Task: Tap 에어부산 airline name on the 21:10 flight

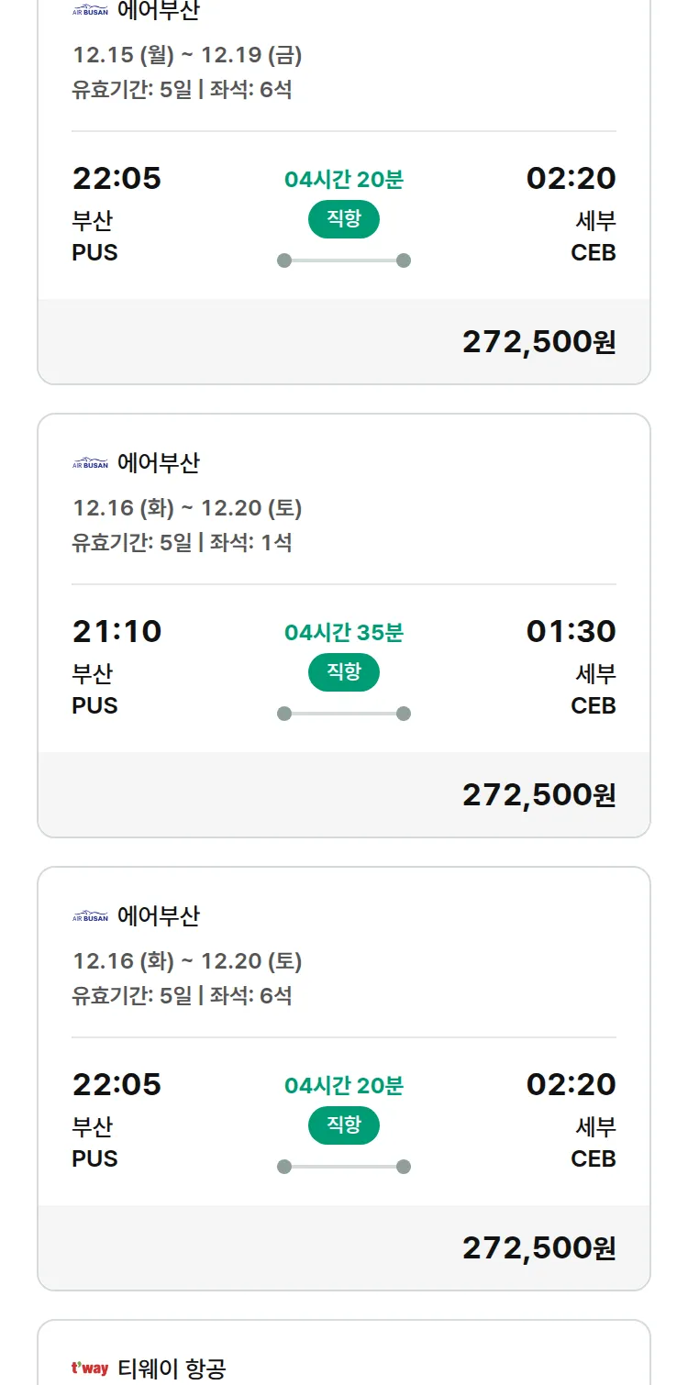Action: [x=158, y=463]
